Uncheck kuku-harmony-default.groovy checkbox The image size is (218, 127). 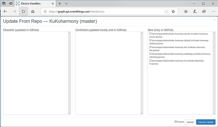coord(150,40)
